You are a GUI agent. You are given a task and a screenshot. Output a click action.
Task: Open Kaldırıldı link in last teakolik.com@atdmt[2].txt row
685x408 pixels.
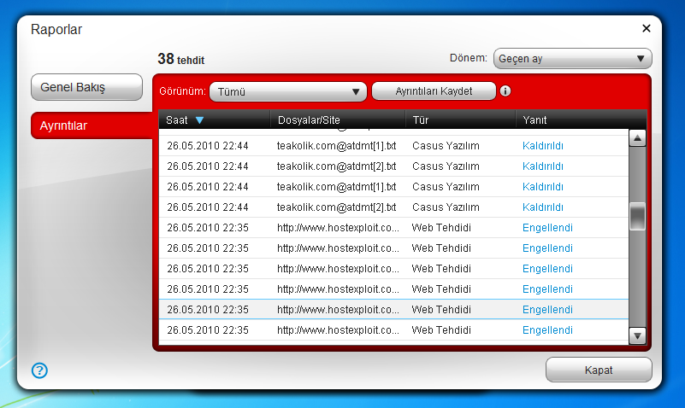coord(542,207)
